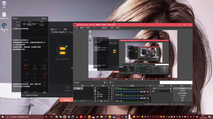Click 修改 button in 直播伴侣 window

(x=65, y=29)
